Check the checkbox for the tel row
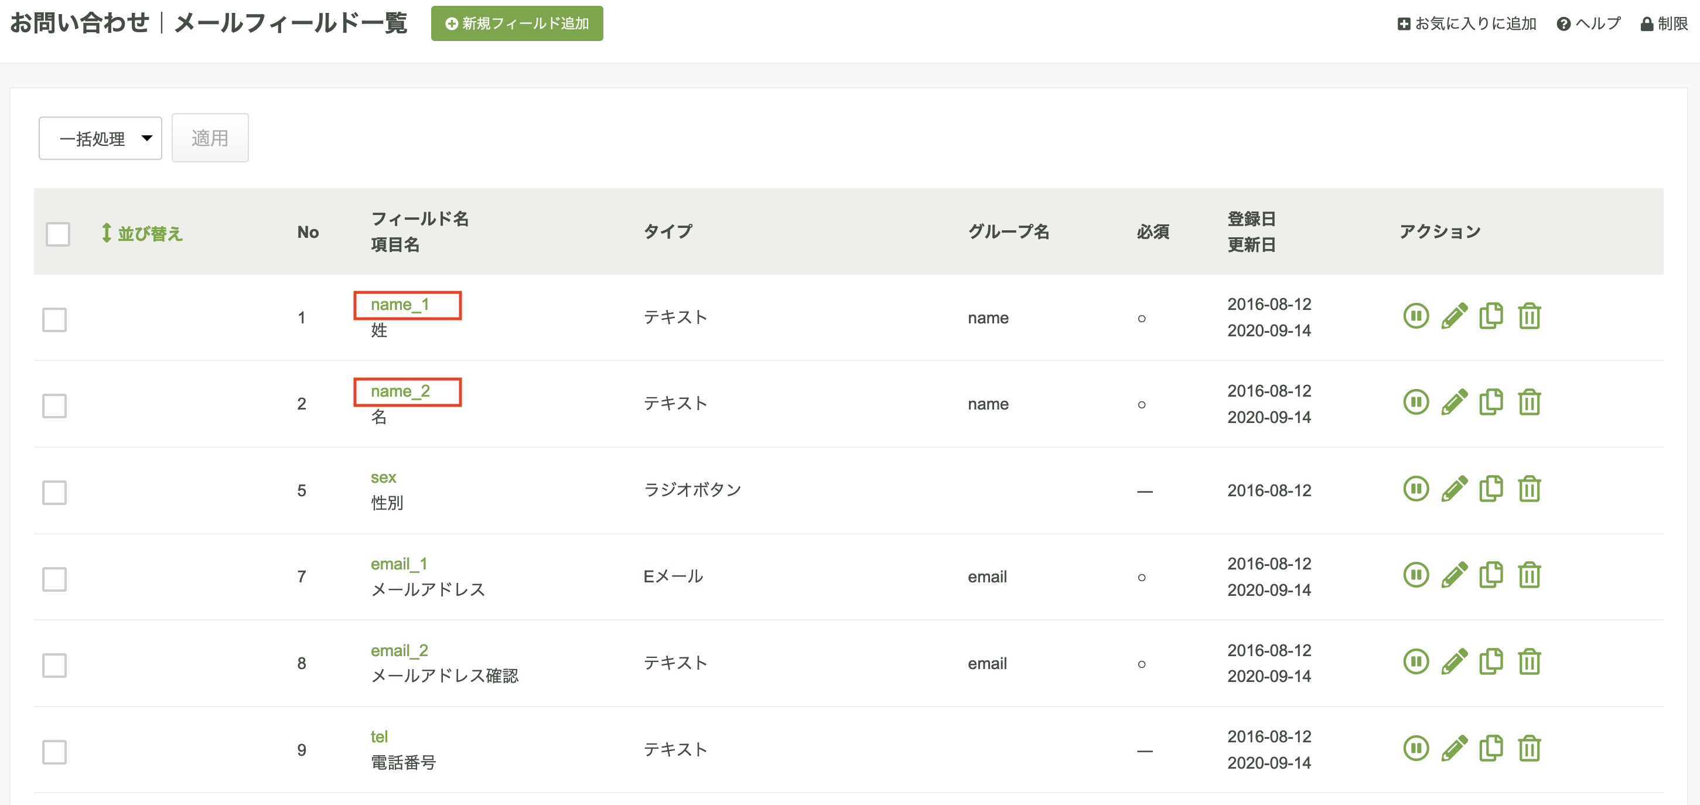1700x805 pixels. point(56,751)
